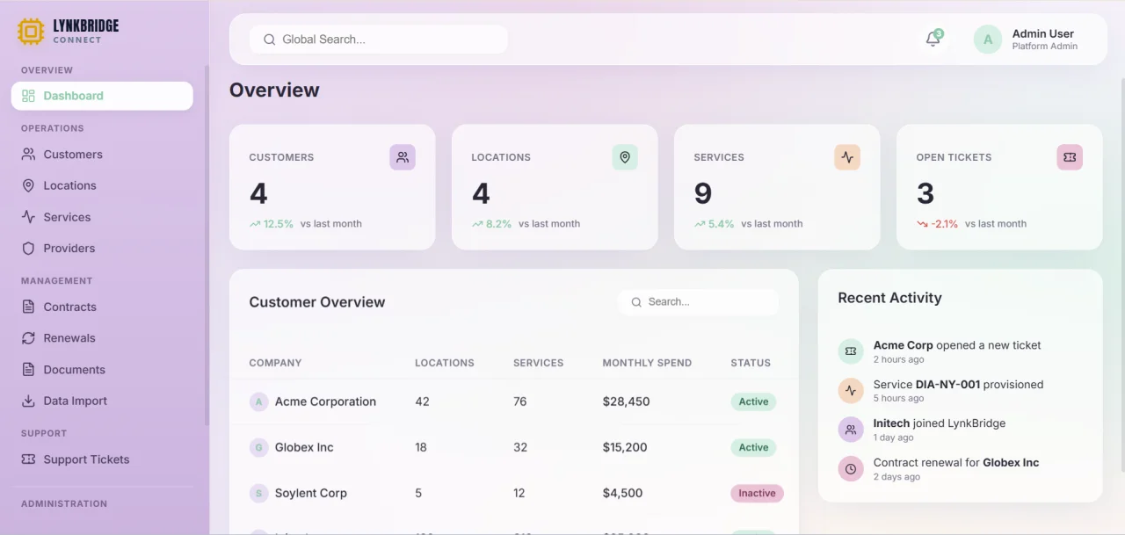Open the Documents section
Screen dimensions: 1125x535
(x=102, y=370)
